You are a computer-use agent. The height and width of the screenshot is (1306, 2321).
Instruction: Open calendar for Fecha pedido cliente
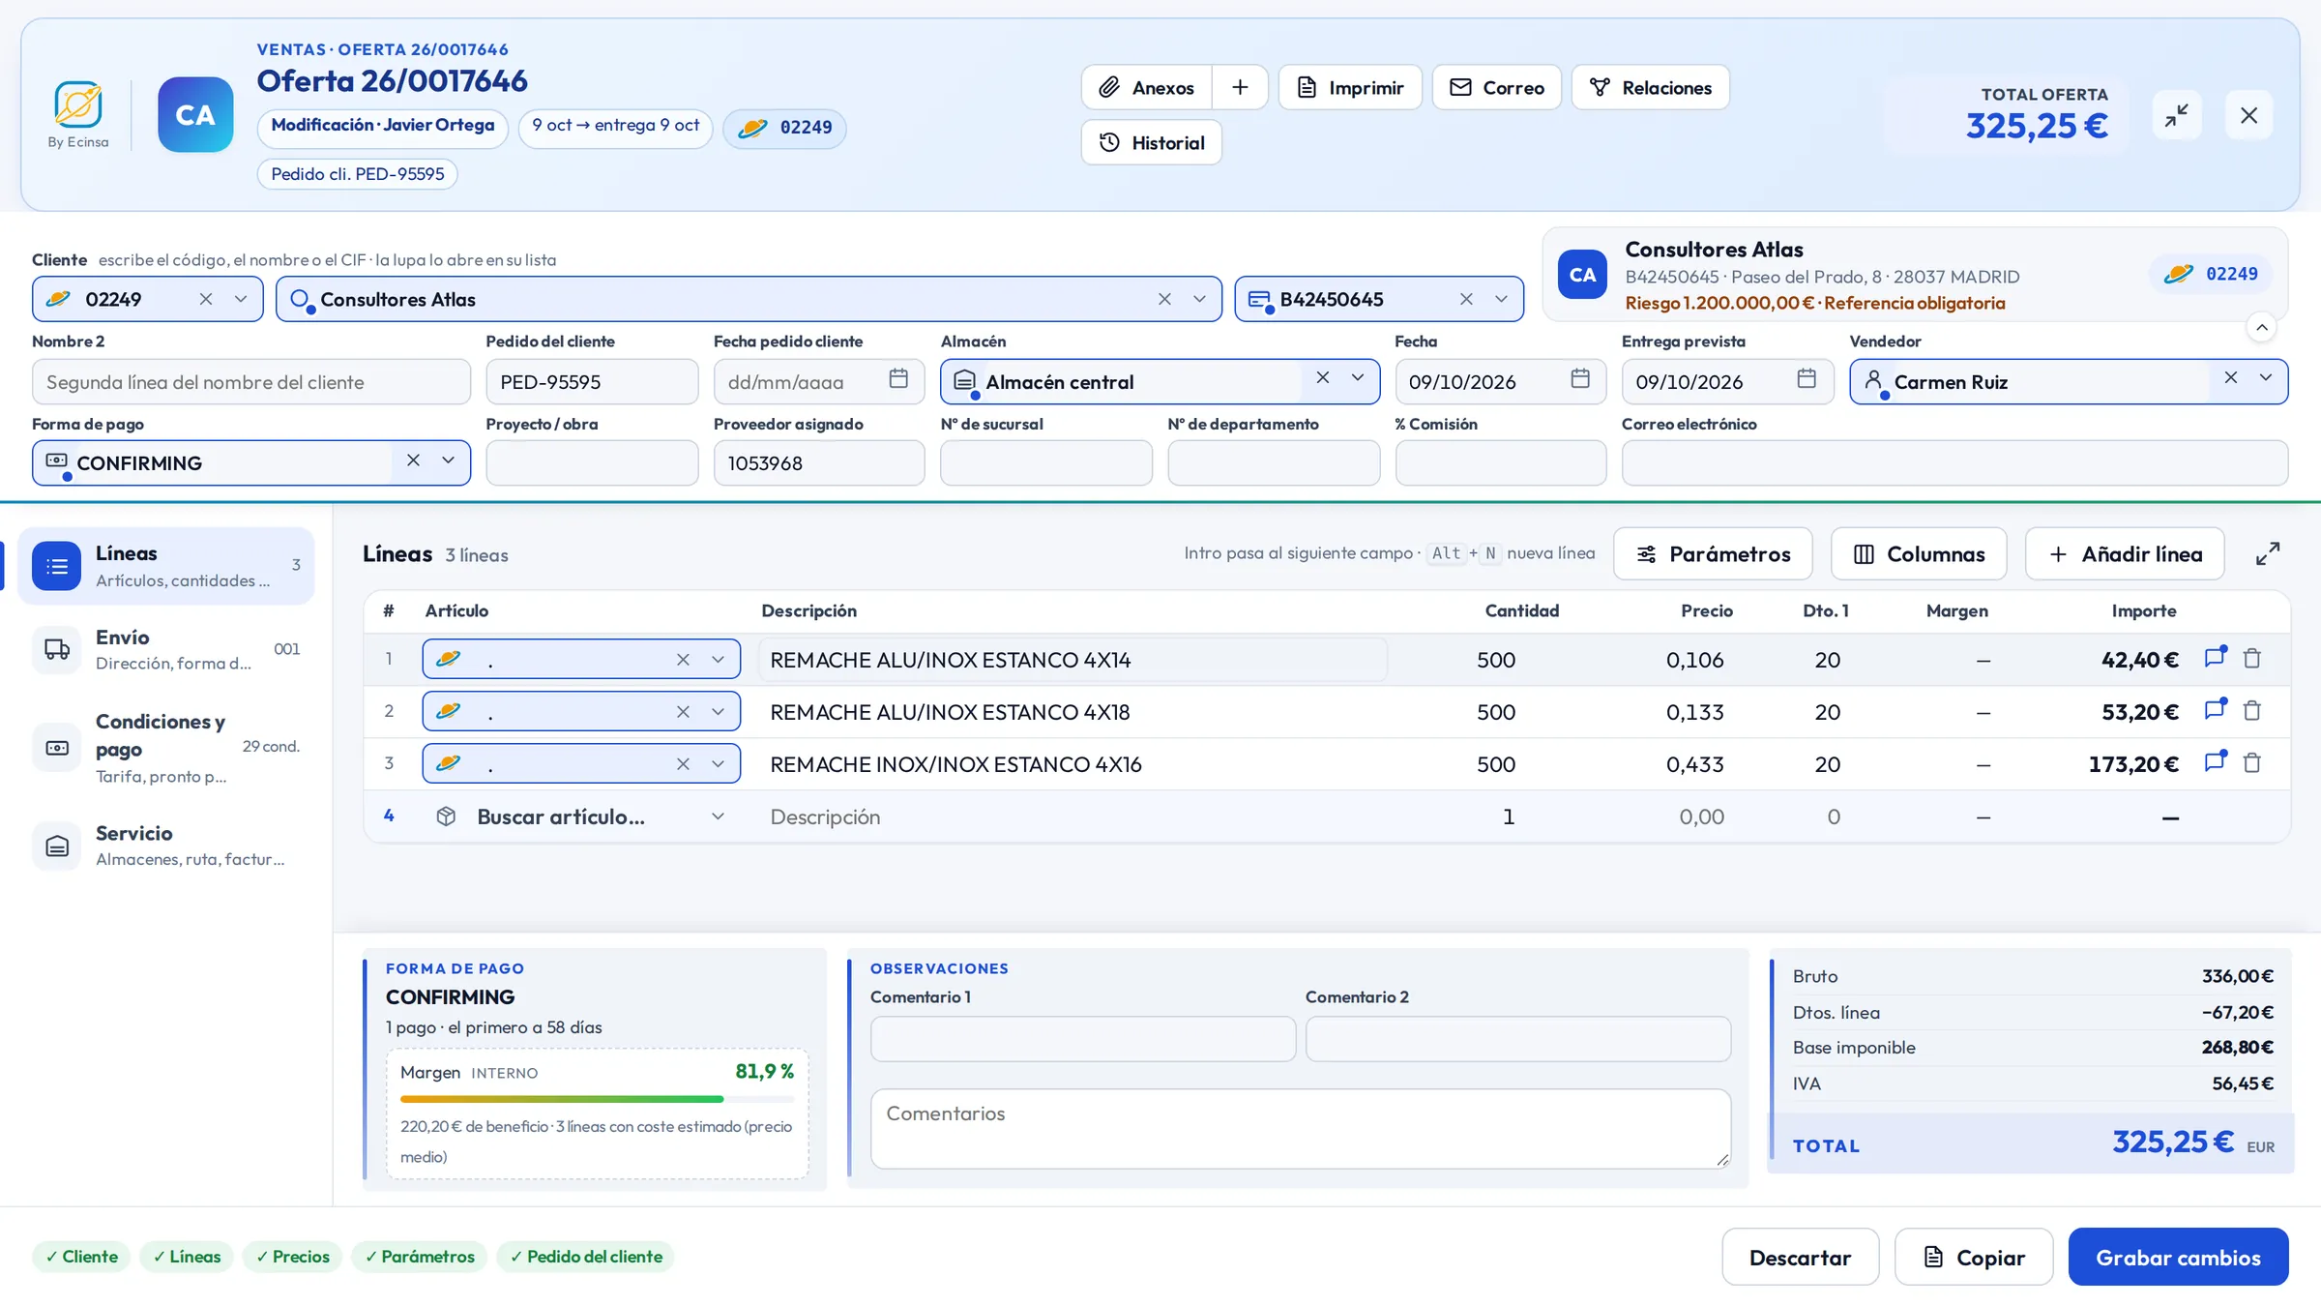(898, 378)
